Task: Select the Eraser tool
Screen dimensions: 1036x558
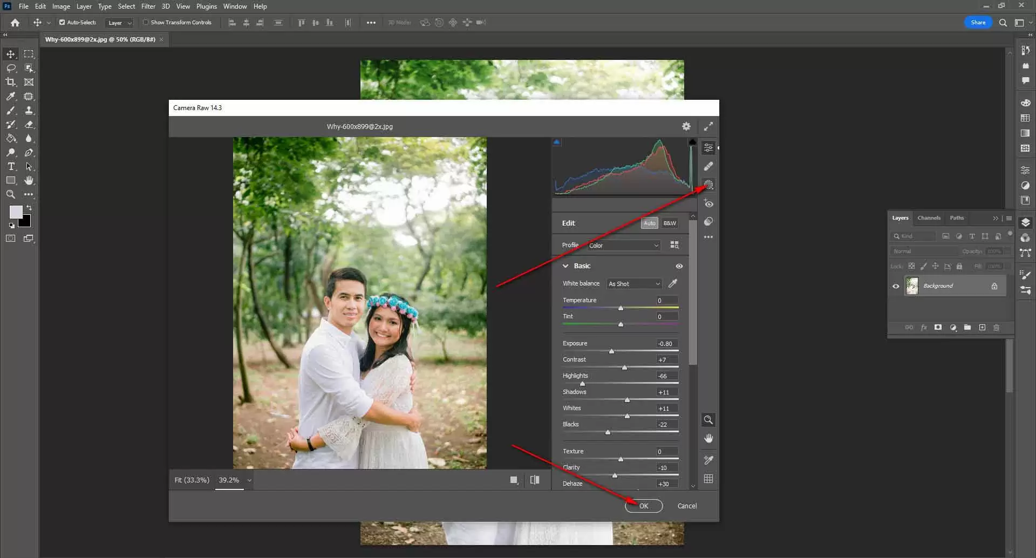Action: point(29,124)
